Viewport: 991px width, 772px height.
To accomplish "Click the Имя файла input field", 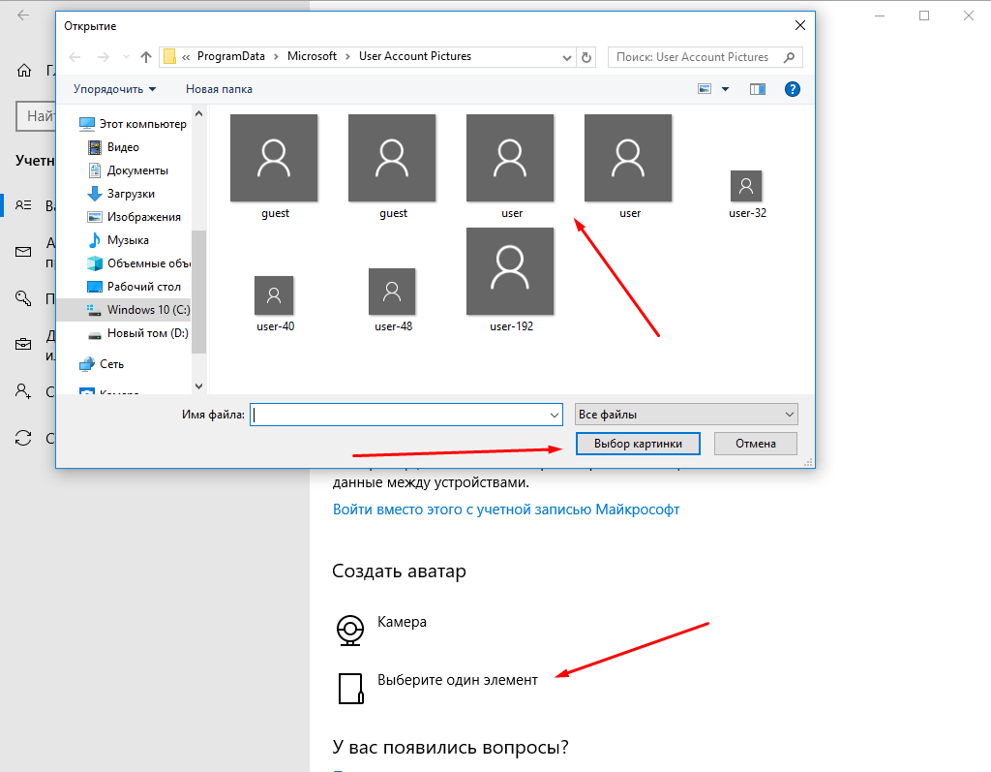I will [x=405, y=415].
